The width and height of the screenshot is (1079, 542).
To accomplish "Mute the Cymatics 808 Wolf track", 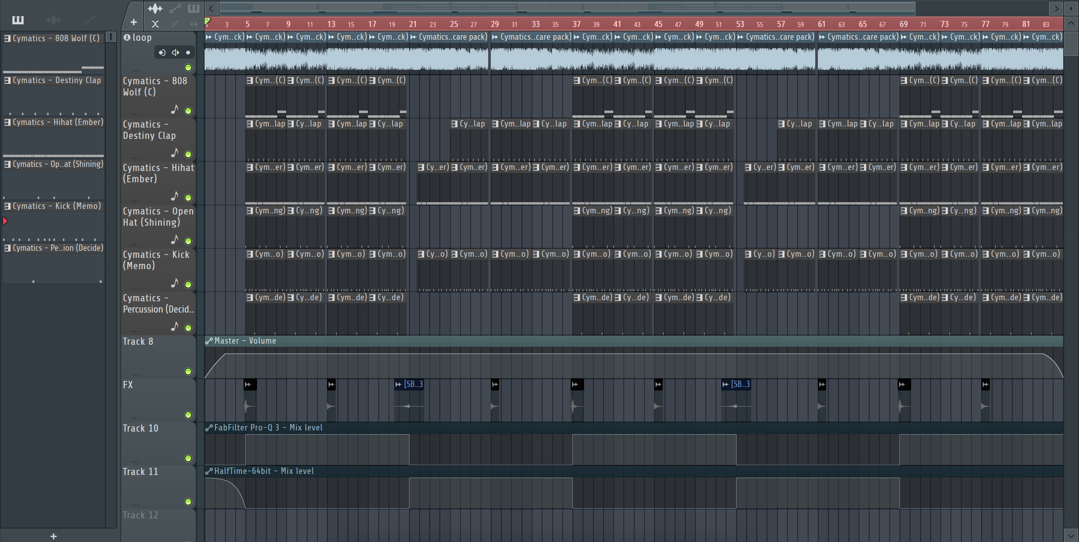I will coord(188,111).
